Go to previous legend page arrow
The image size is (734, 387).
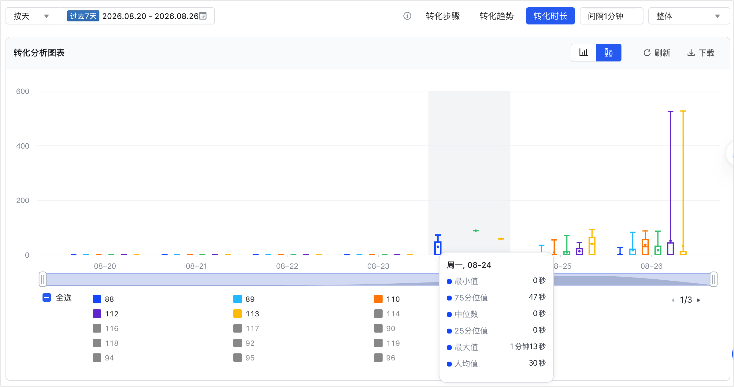(x=673, y=300)
